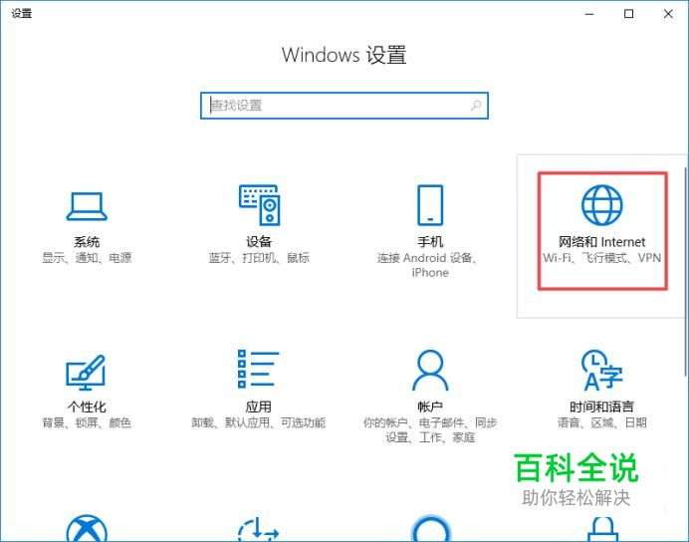Click the vertical scrollbar on the right edge

(686, 272)
